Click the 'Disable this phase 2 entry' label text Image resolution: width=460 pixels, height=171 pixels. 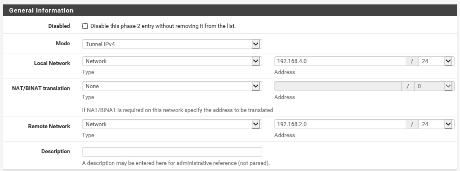tap(163, 26)
